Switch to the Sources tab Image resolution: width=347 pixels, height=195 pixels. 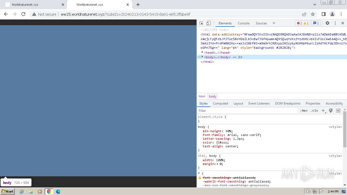[261, 23]
